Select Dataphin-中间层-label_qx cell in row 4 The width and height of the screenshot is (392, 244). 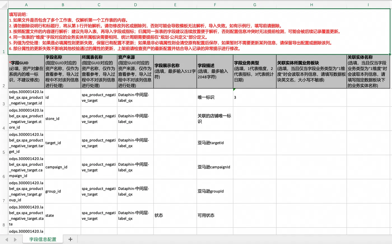(136, 119)
